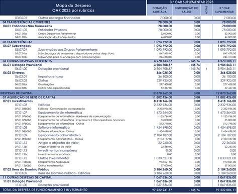Click note number '1' in row 06.01.00
The width and height of the screenshot is (238, 194).
[206, 69]
